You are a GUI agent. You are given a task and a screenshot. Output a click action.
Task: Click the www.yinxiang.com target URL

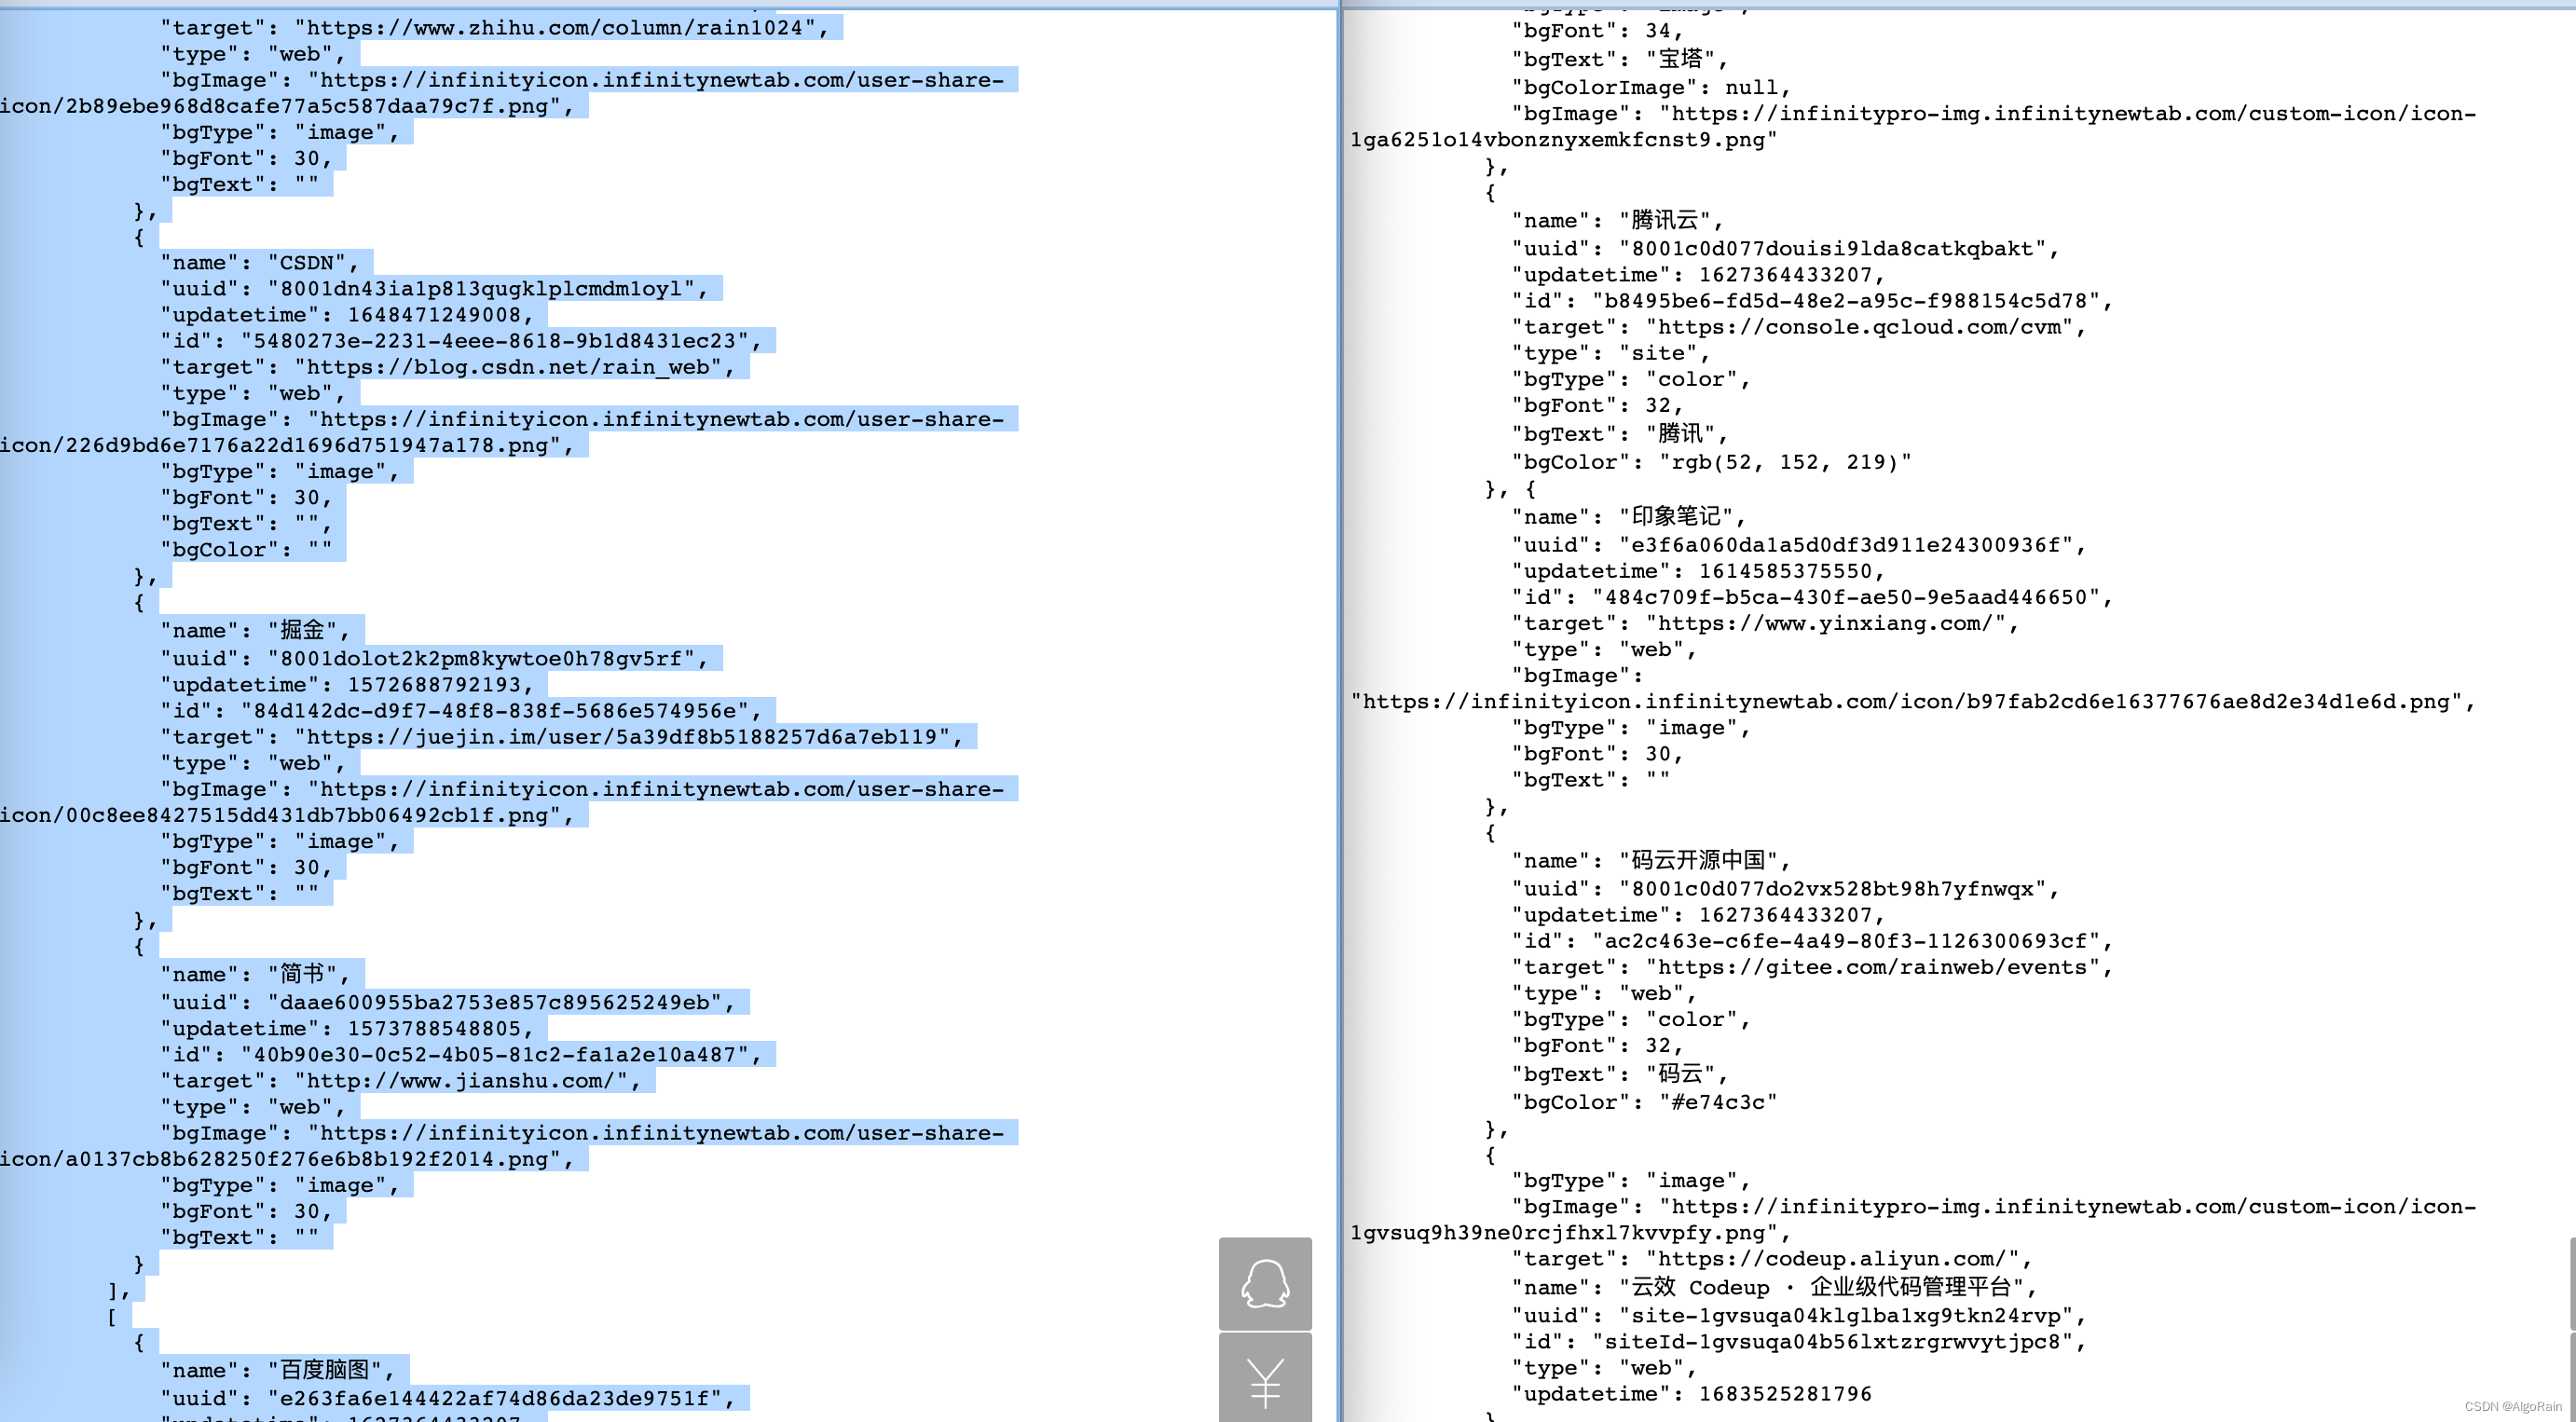pos(1825,623)
